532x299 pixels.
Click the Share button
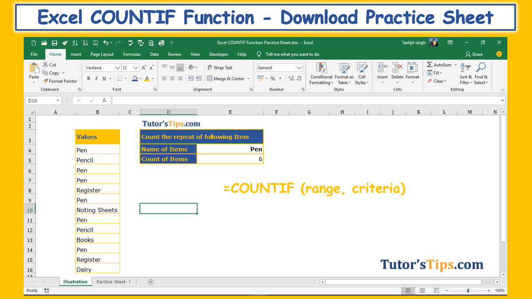pos(474,54)
